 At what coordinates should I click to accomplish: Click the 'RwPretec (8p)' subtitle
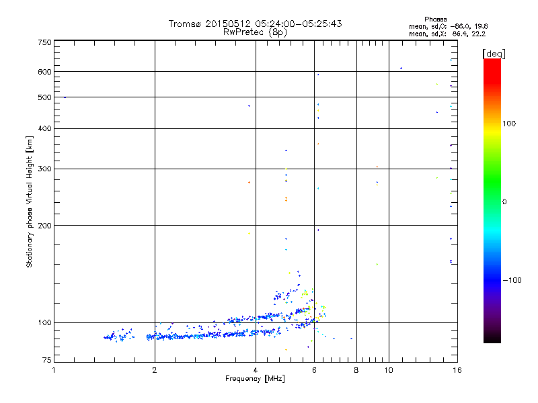coord(255,32)
